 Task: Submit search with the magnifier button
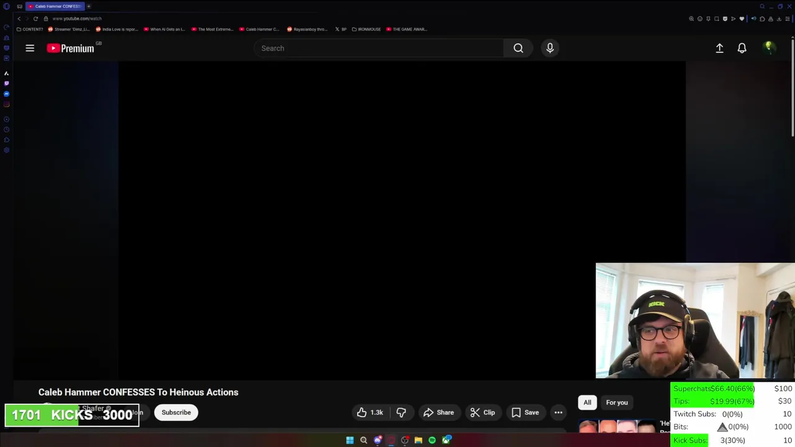(518, 48)
